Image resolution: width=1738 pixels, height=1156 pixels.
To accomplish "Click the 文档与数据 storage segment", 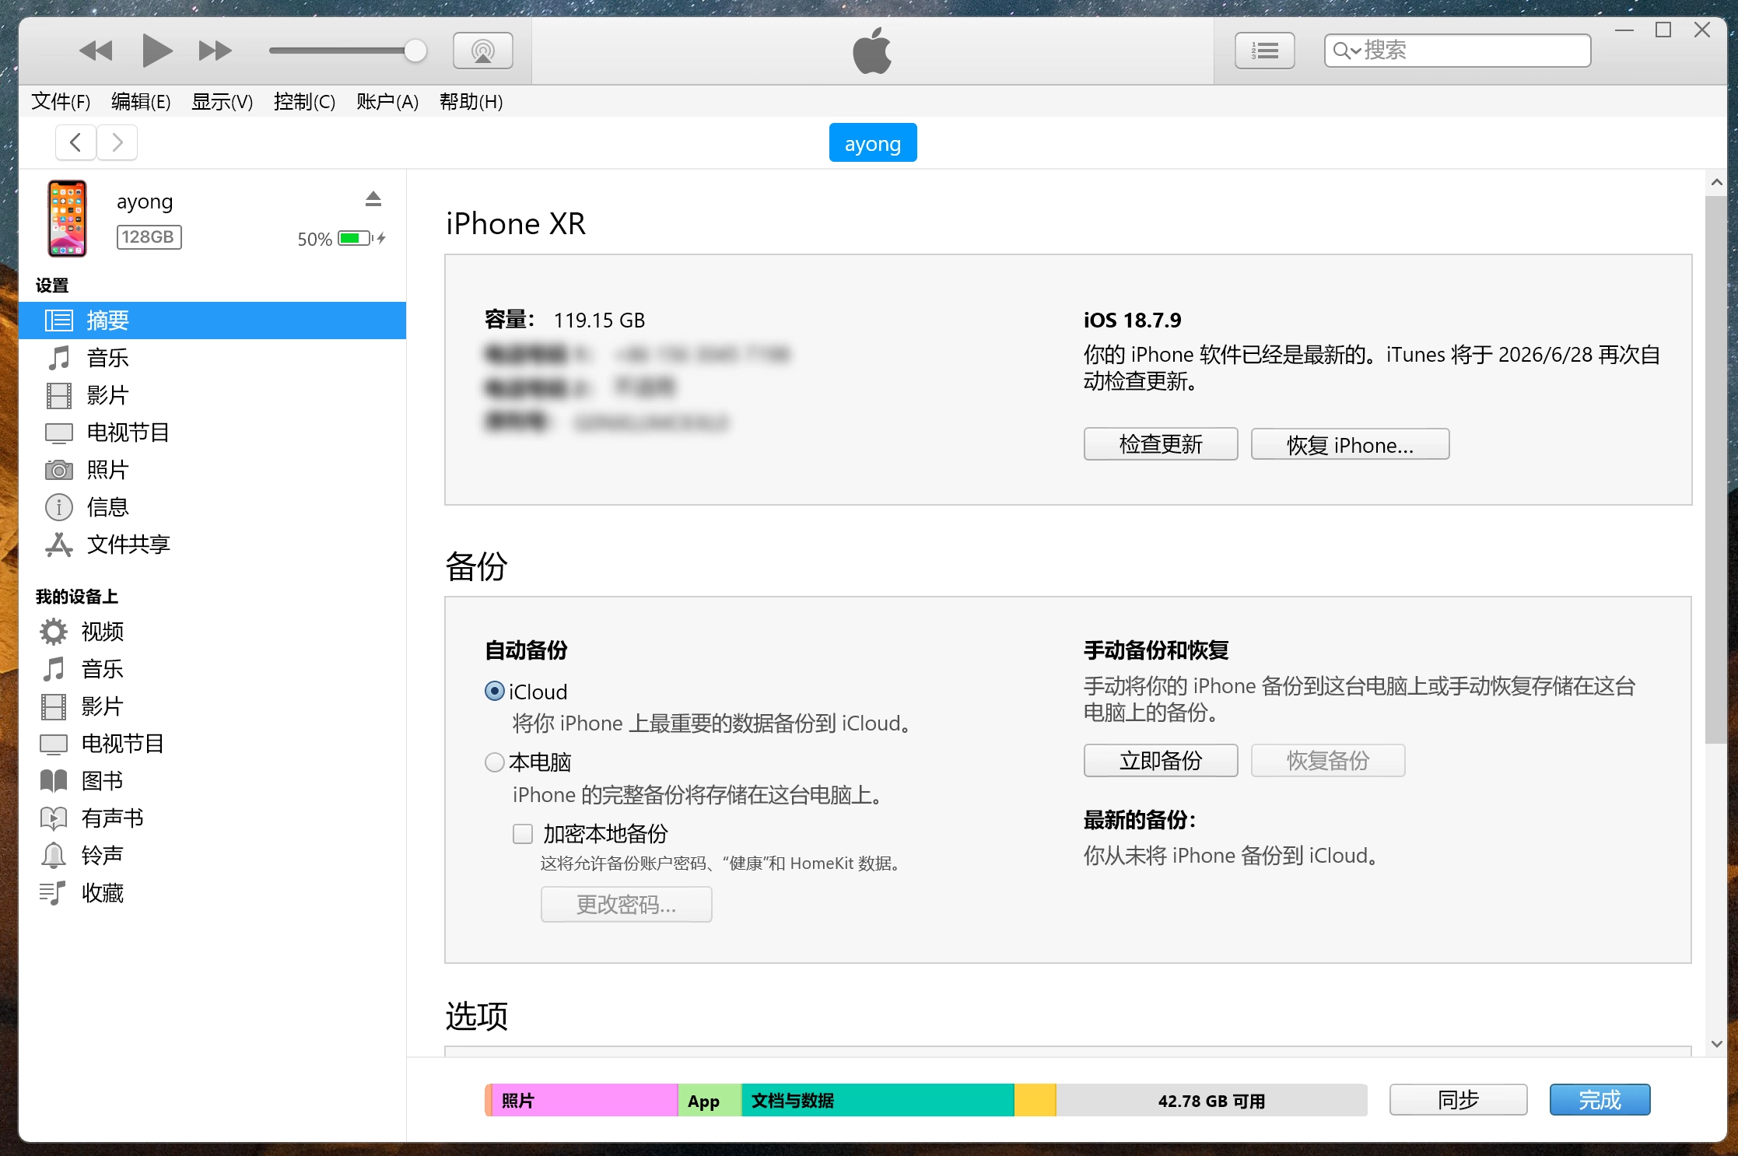I will click(x=878, y=1101).
